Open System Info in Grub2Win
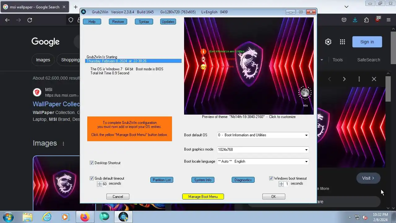This screenshot has height=223, width=396. click(203, 180)
